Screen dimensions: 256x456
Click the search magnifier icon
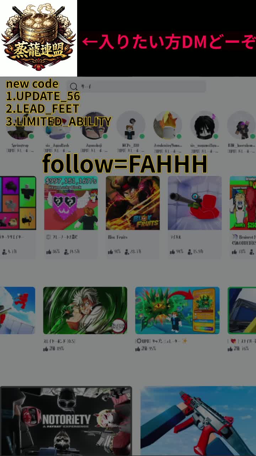(x=74, y=87)
